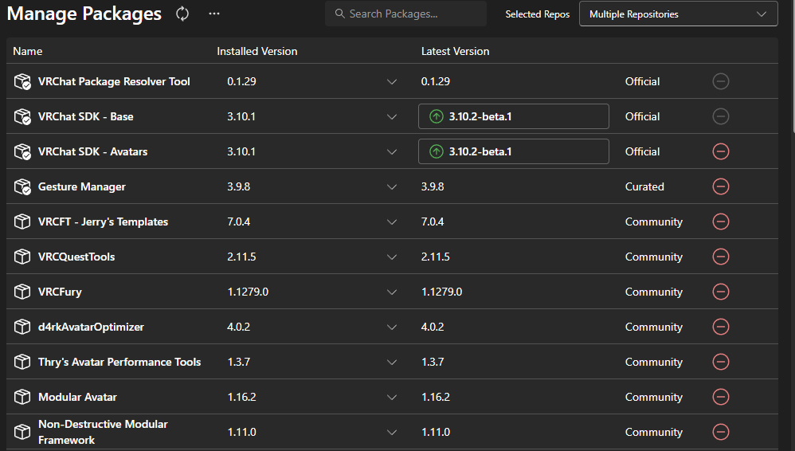
Task: Click the VRChat SDK - Avatars package icon
Action: pyautogui.click(x=22, y=151)
